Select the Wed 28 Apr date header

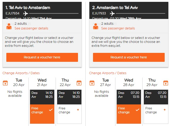click(129, 82)
